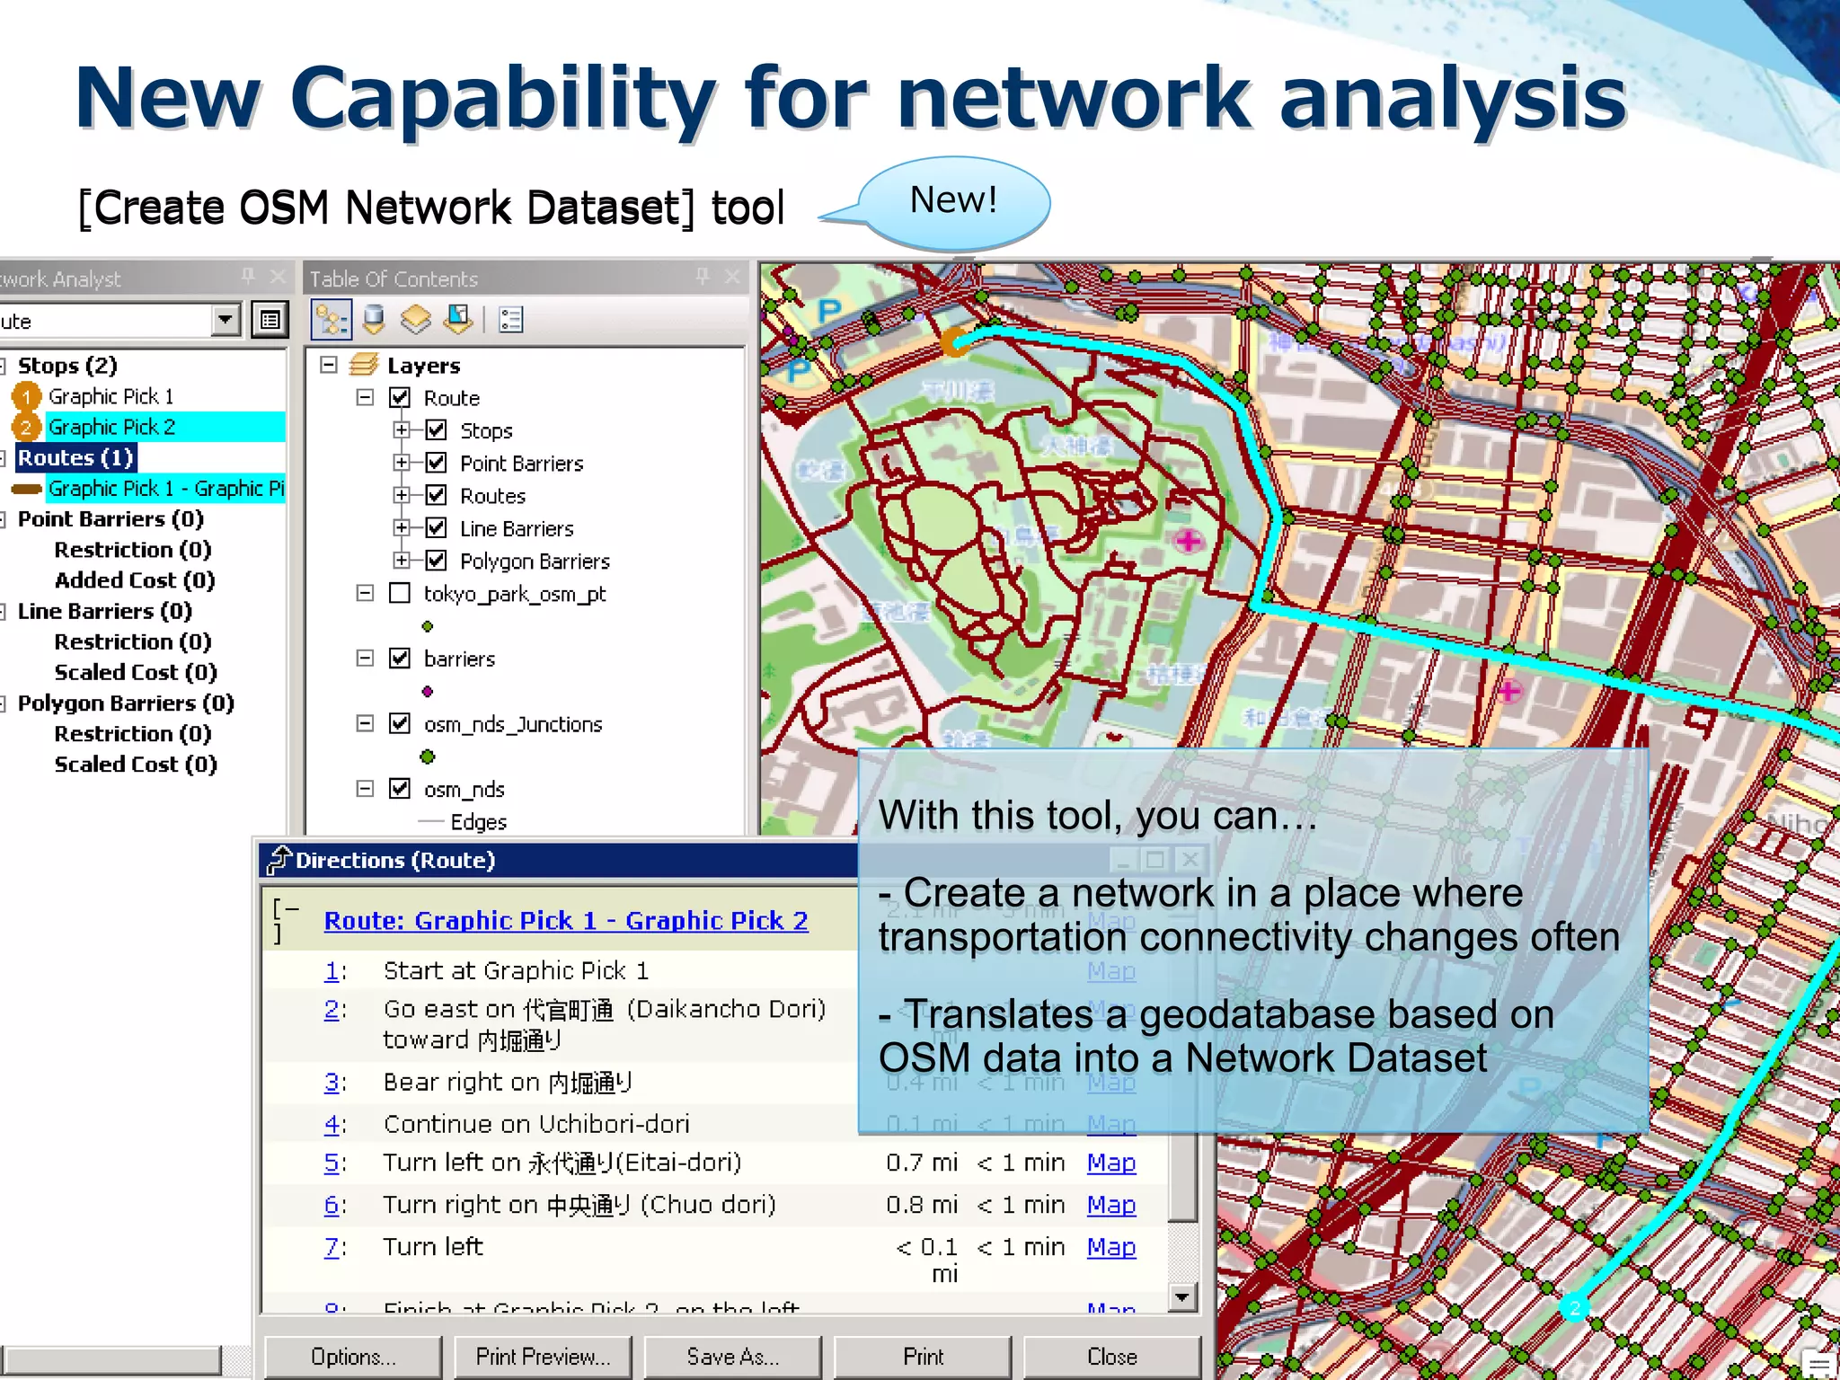
Task: Click the Layers group icon
Action: coord(363,365)
